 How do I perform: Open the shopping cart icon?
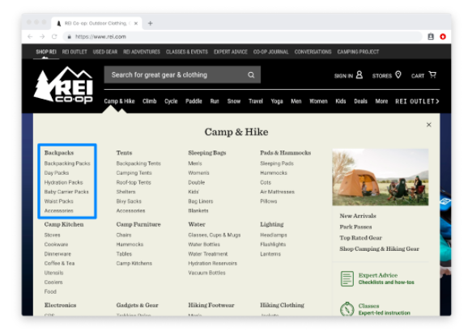[432, 74]
